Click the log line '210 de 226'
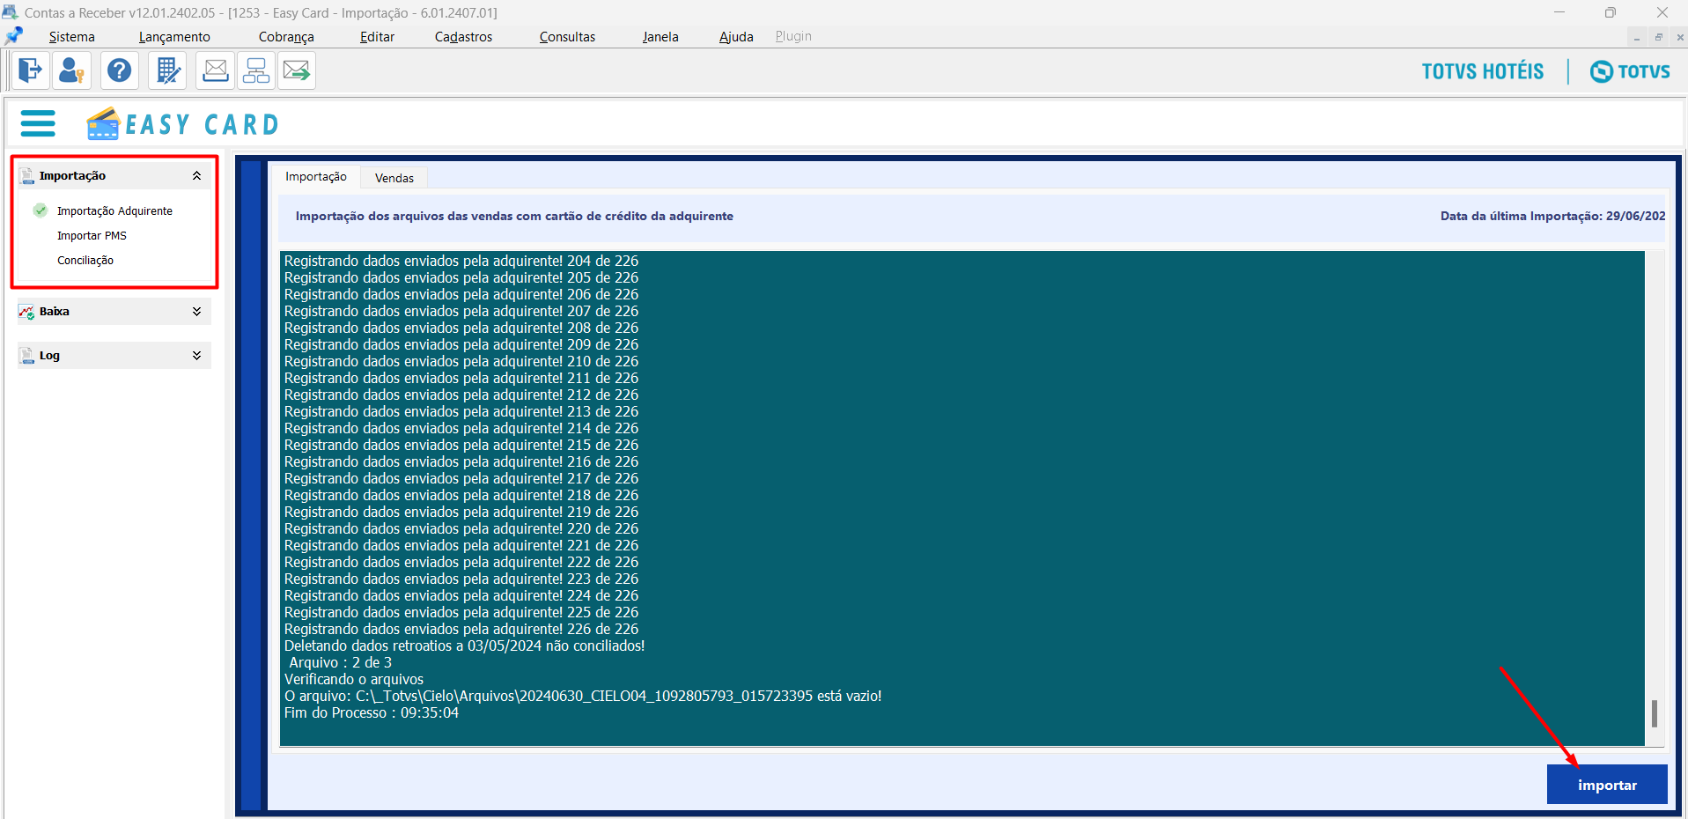1688x819 pixels. [x=461, y=362]
